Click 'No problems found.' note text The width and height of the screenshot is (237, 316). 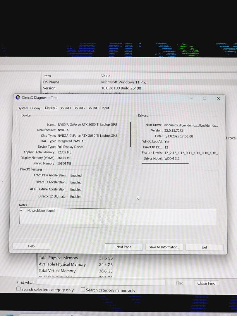pyautogui.click(x=41, y=210)
